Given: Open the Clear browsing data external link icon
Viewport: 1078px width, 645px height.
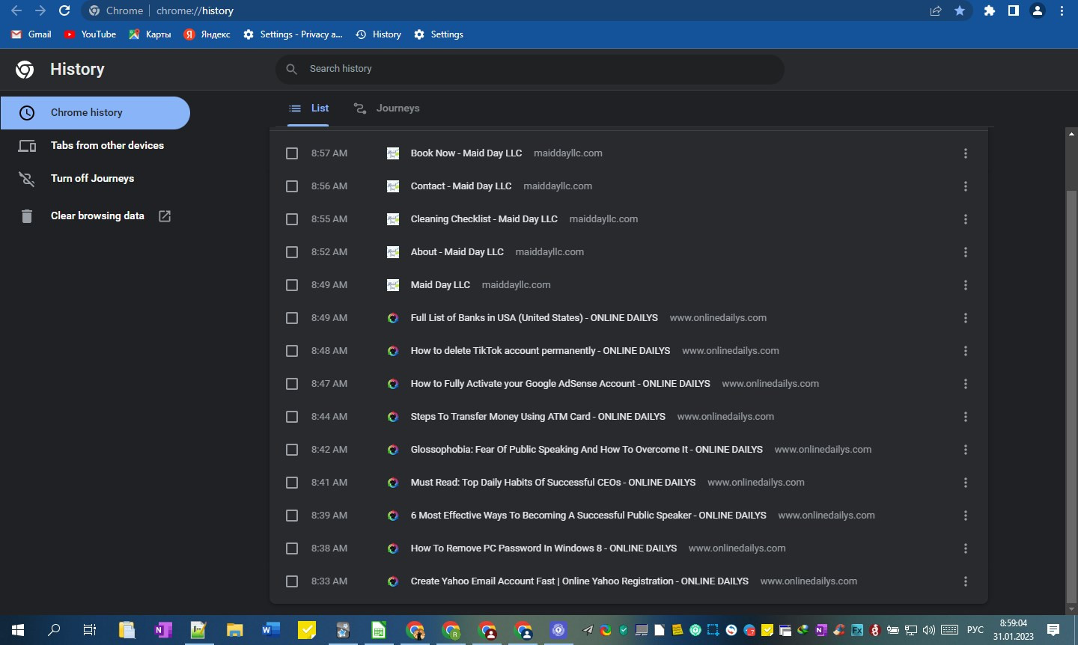Looking at the screenshot, I should click(165, 215).
